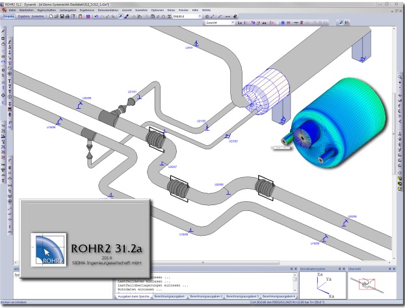
Task: Close the Koordinatensystem panel
Action: (x=344, y=269)
